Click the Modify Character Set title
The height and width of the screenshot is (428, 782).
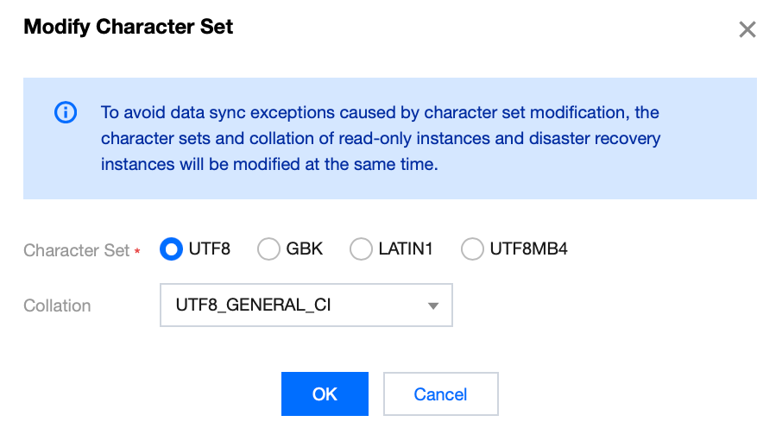[x=129, y=27]
